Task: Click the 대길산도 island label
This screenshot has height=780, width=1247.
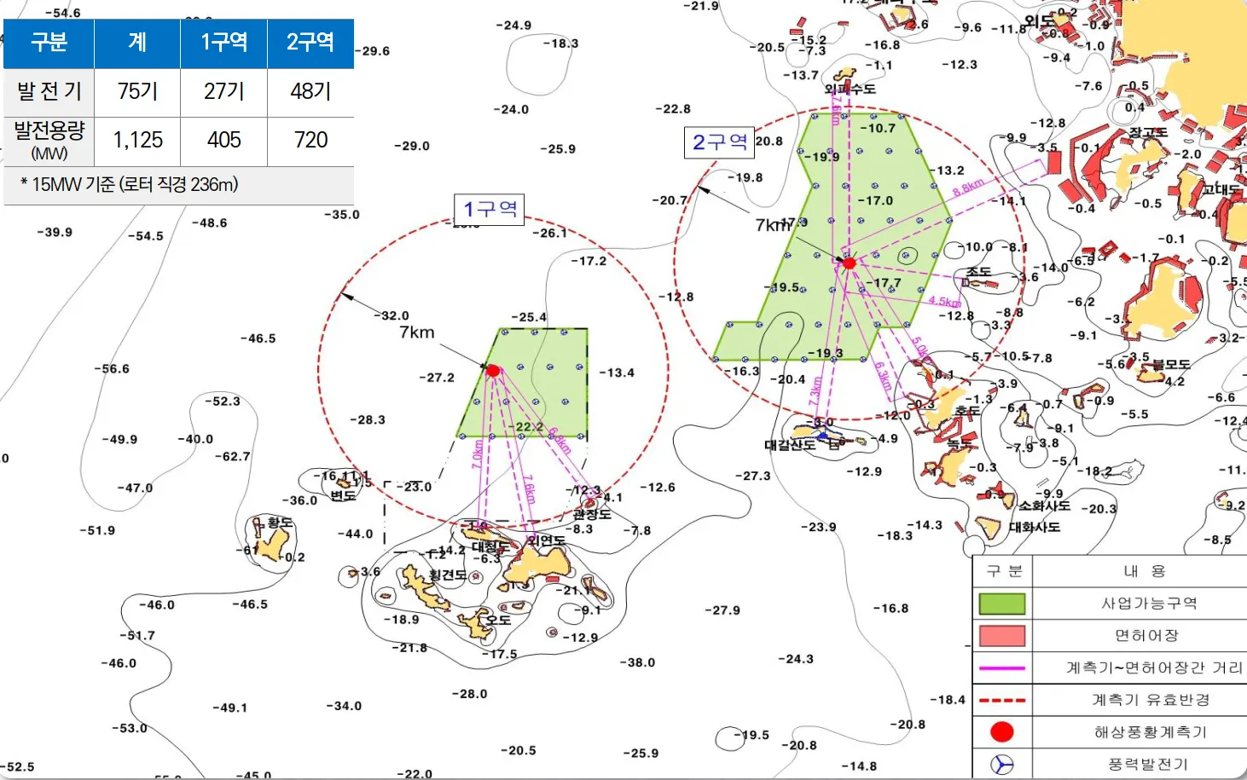Action: [x=790, y=445]
